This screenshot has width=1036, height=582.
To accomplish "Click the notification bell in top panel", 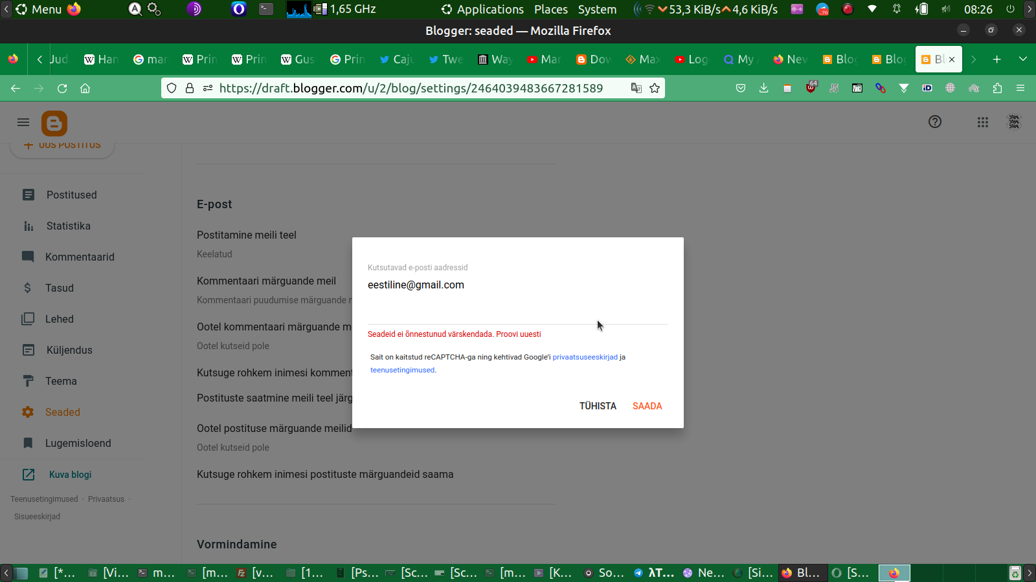I will point(897,9).
